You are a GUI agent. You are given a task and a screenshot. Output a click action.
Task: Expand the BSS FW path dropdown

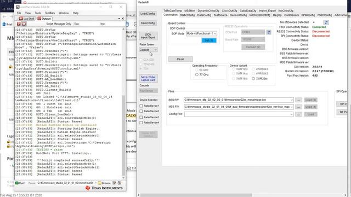click(x=291, y=100)
